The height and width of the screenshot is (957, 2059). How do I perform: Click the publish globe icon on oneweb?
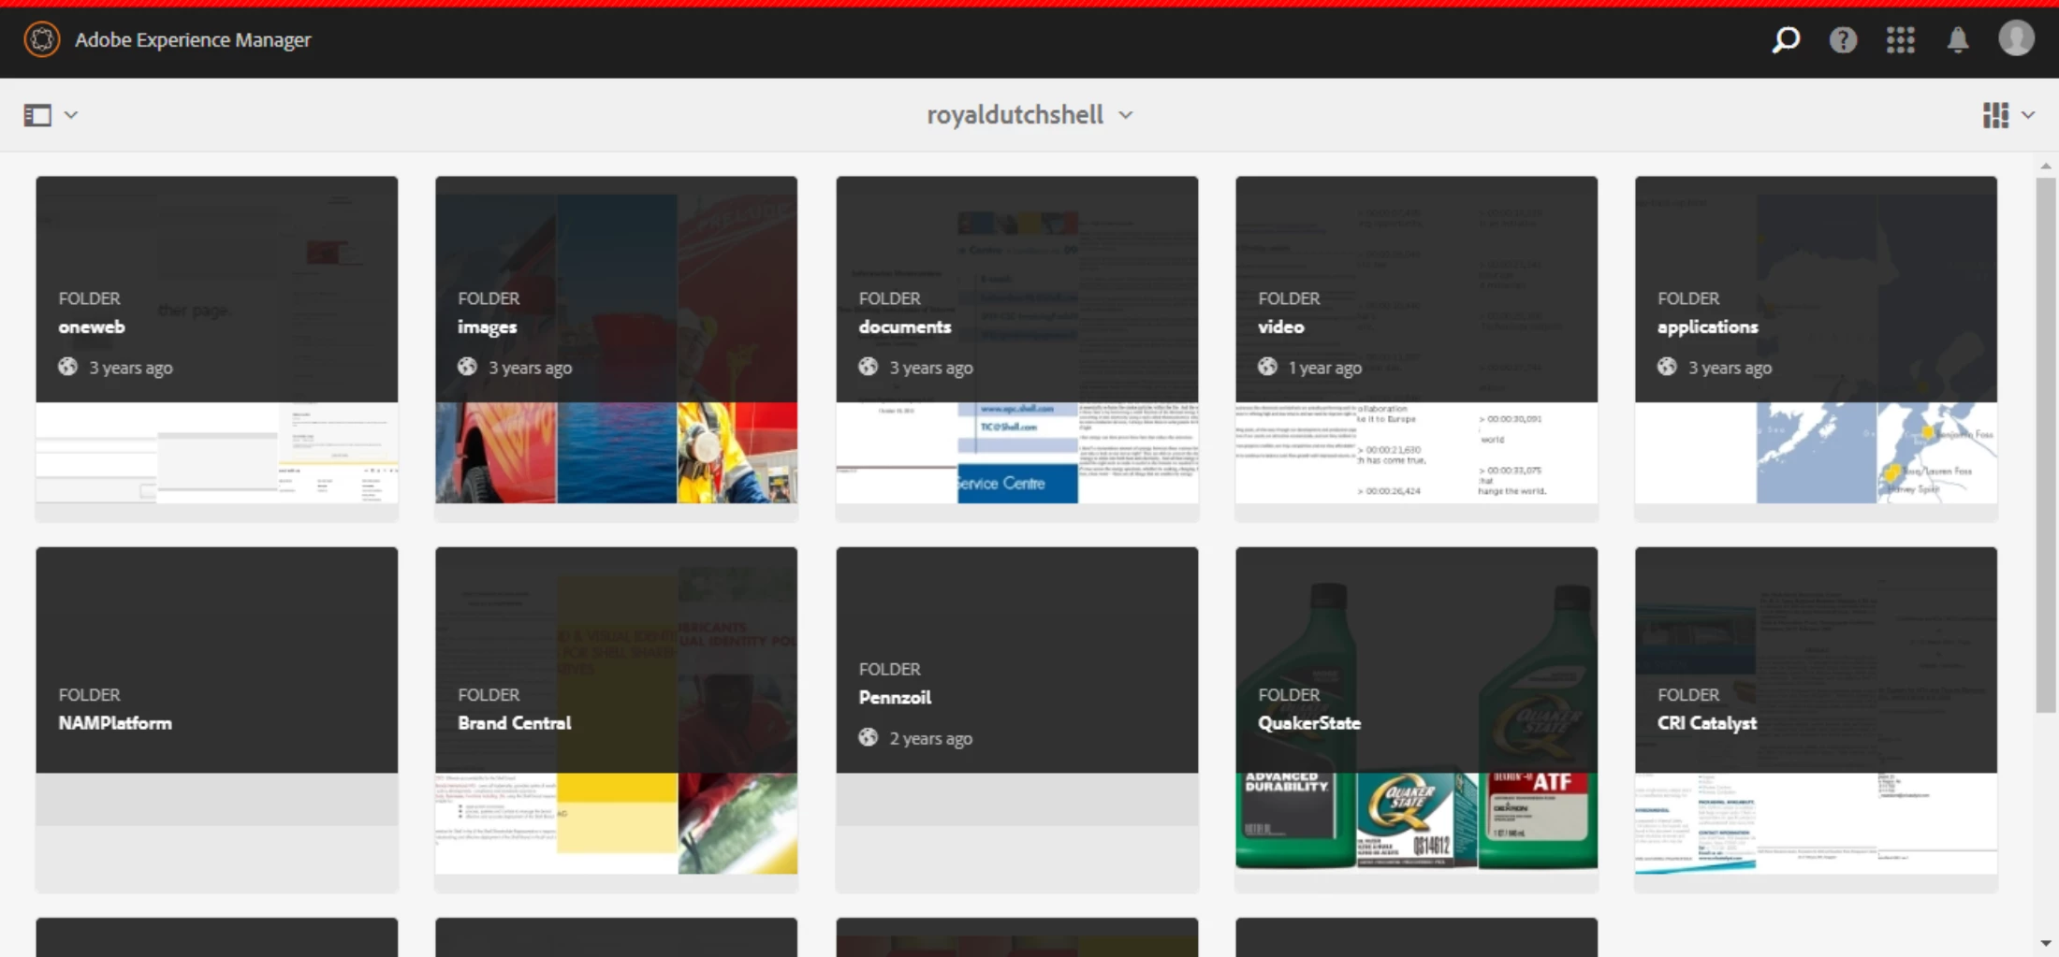(x=68, y=367)
